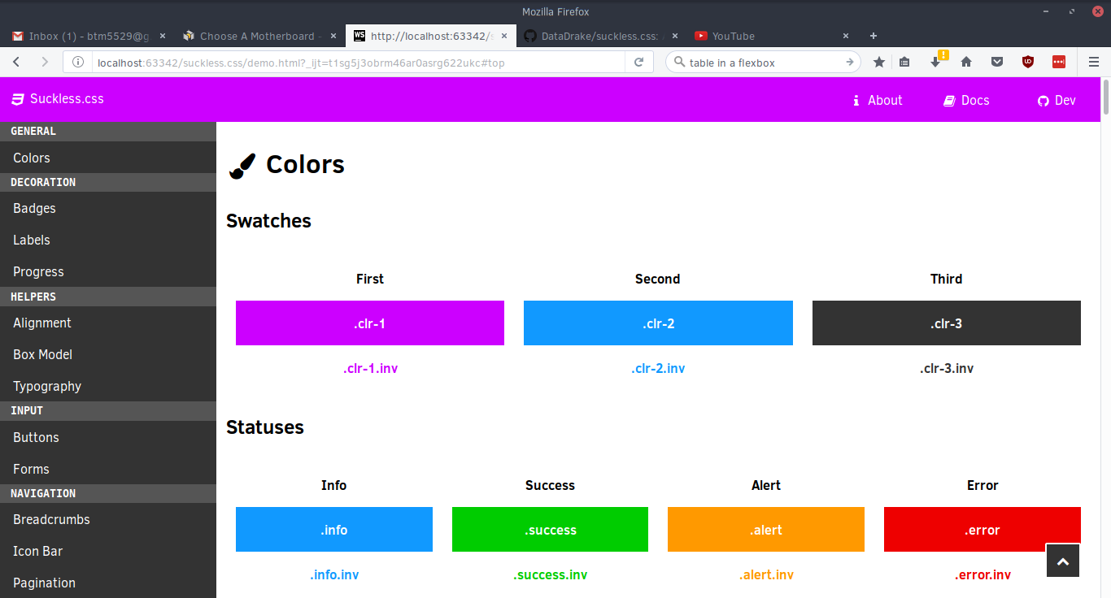The width and height of the screenshot is (1111, 598).
Task: Open the Firefox hamburger menu
Action: tap(1094, 62)
